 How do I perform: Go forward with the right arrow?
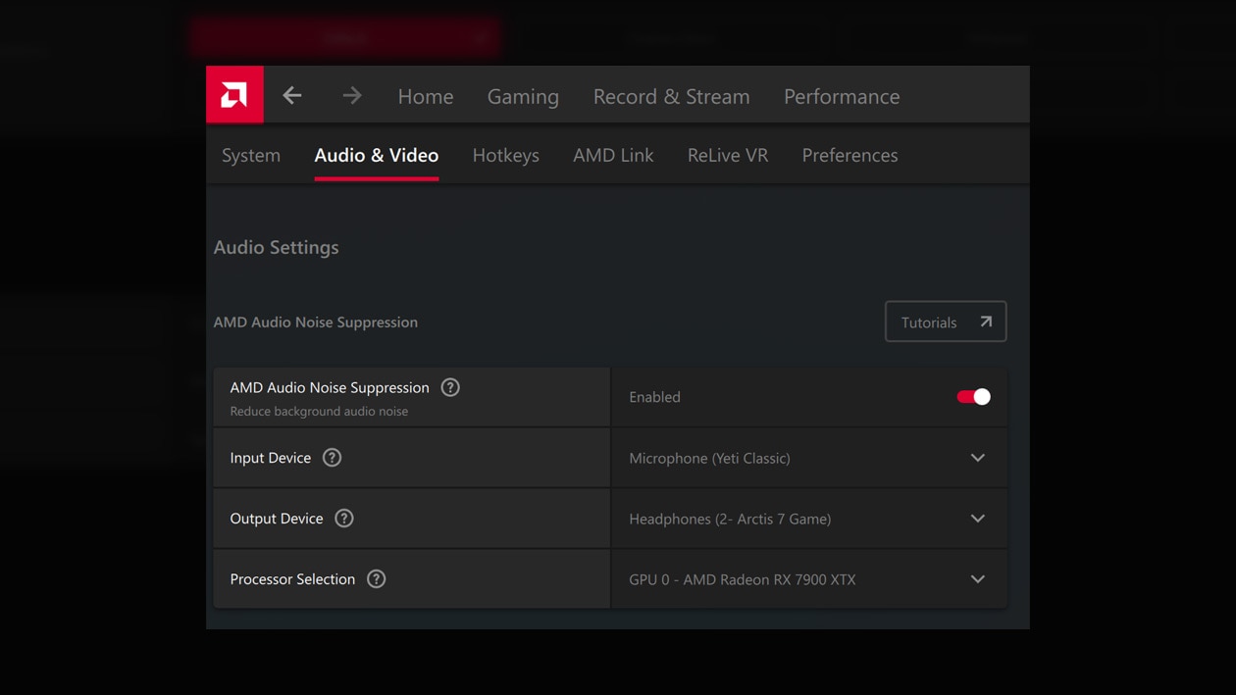coord(352,95)
